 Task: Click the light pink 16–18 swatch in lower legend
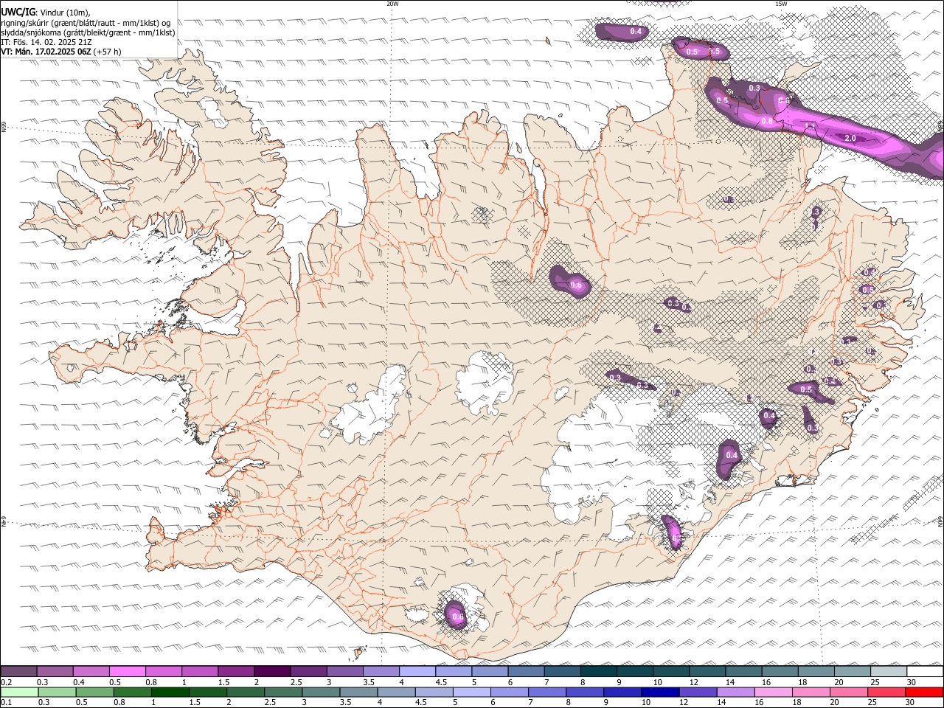[774, 693]
